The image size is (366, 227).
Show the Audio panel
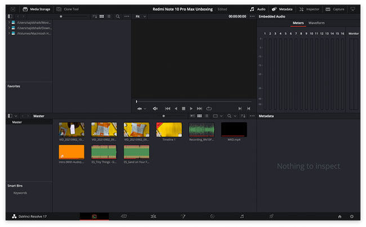coord(258,9)
